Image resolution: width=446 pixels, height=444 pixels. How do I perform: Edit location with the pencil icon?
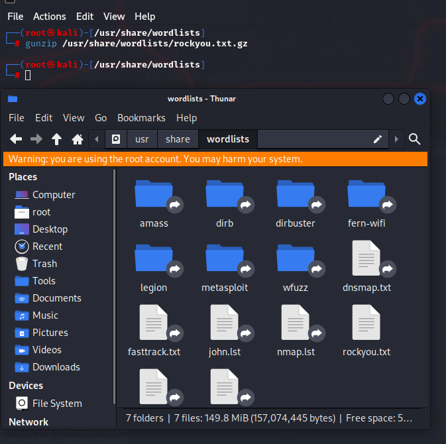click(378, 139)
